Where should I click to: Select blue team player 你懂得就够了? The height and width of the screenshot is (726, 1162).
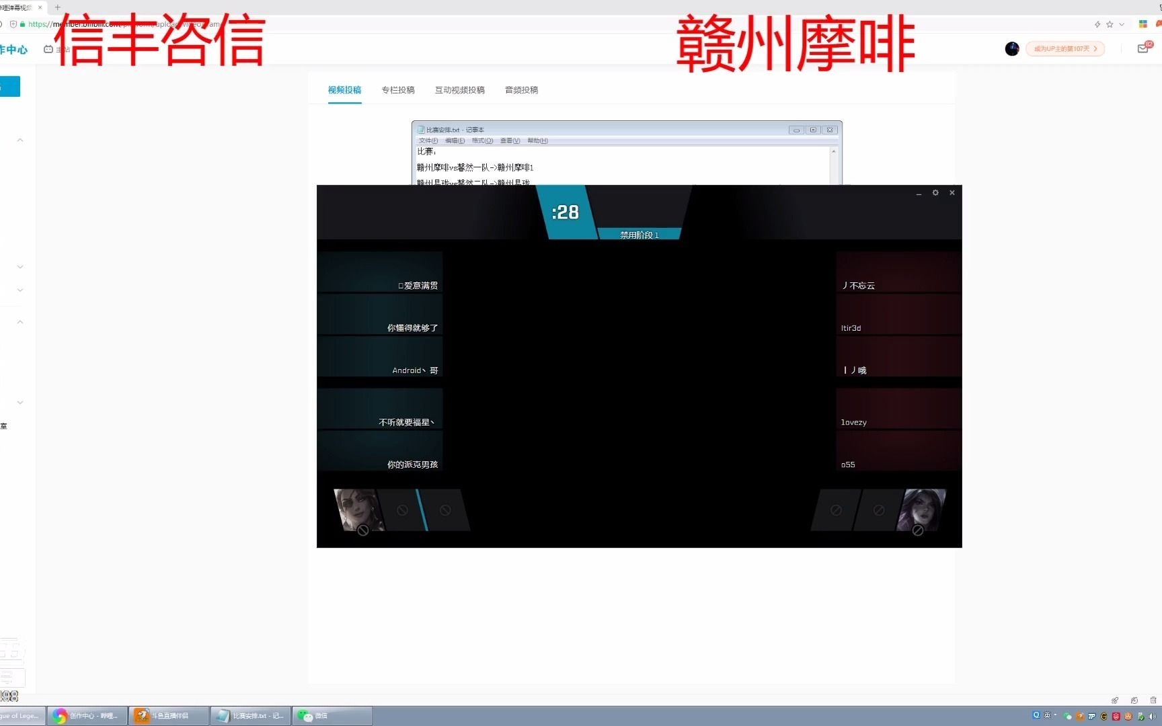coord(380,315)
